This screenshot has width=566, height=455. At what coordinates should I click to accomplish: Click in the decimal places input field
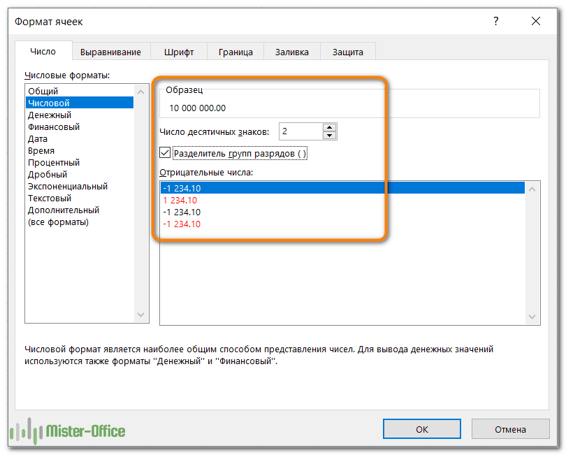tap(300, 131)
